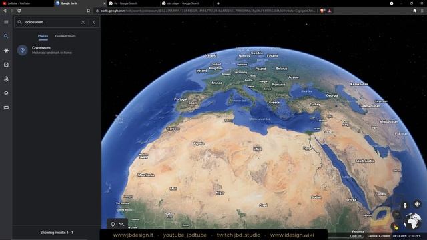Open Projects pin icon in sidebar
427x240 pixels.
(x=6, y=79)
